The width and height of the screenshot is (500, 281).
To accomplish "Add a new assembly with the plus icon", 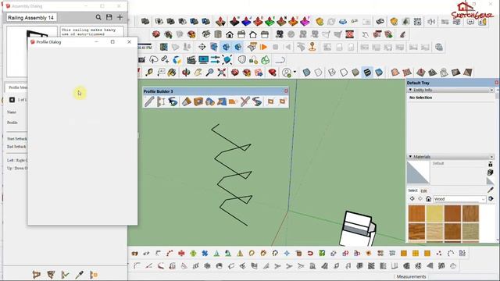I will click(x=120, y=17).
